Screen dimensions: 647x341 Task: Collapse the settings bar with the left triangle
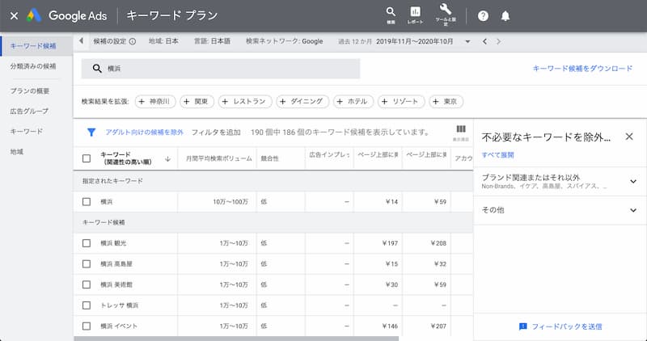(x=82, y=41)
